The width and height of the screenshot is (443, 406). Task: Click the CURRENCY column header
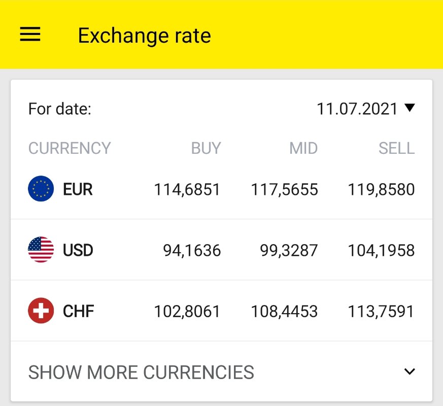point(70,148)
